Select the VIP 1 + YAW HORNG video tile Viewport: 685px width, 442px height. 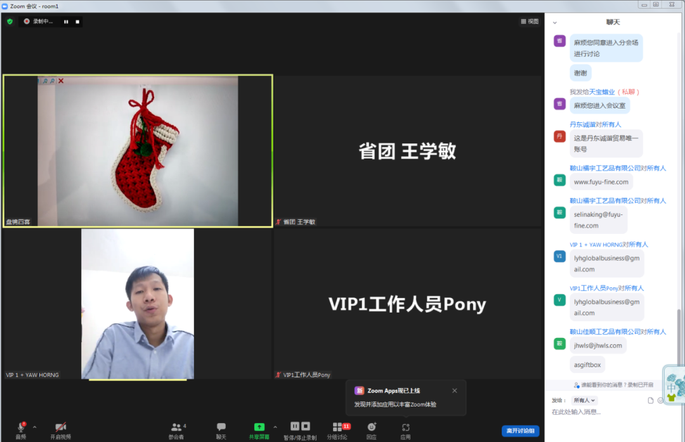click(x=138, y=304)
